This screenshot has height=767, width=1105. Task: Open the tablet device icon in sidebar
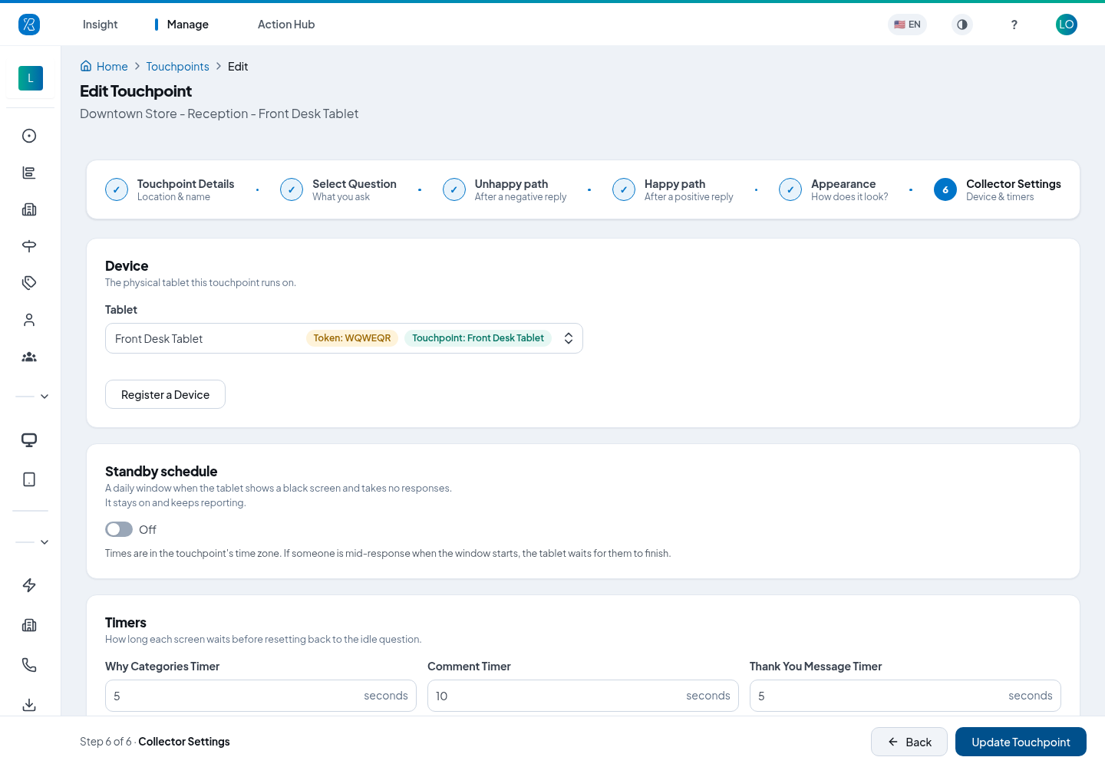29,479
